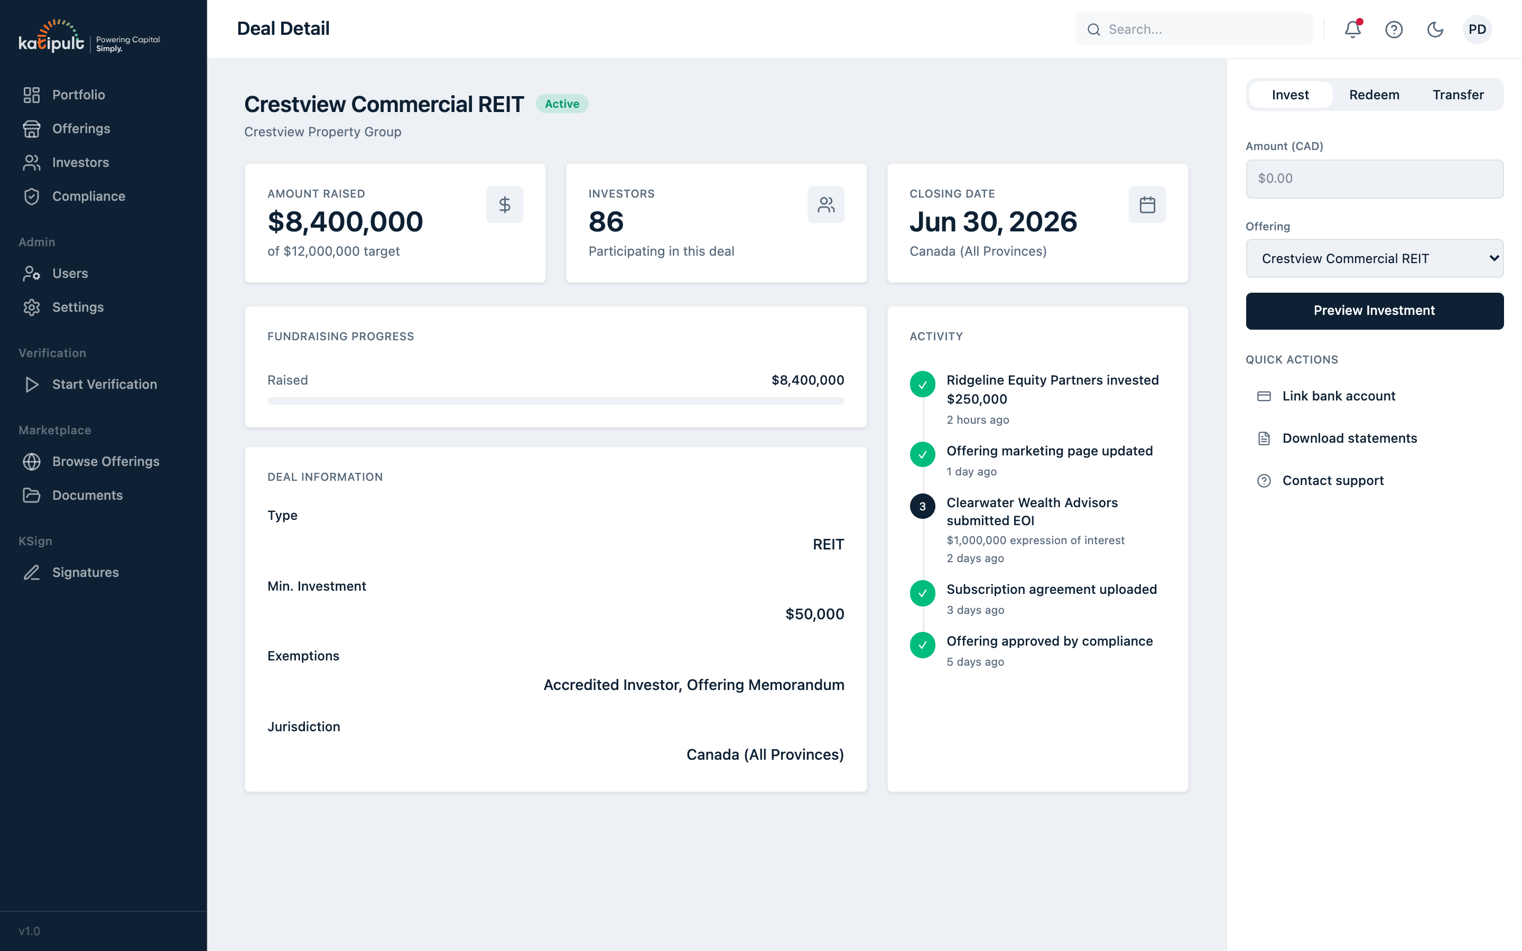Image resolution: width=1522 pixels, height=951 pixels.
Task: Switch to the Redeem tab
Action: coord(1374,95)
